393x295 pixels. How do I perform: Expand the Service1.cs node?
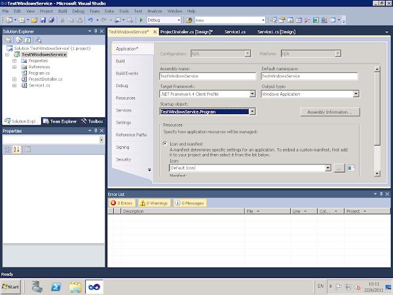14,85
